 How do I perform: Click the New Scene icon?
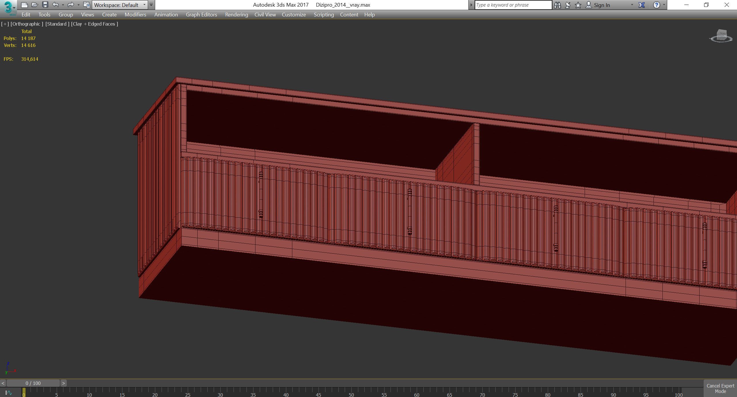click(24, 5)
